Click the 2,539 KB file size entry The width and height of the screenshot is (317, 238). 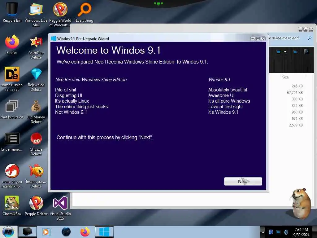tap(296, 125)
